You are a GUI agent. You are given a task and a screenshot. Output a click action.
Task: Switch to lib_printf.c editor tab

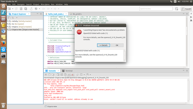click(76, 14)
